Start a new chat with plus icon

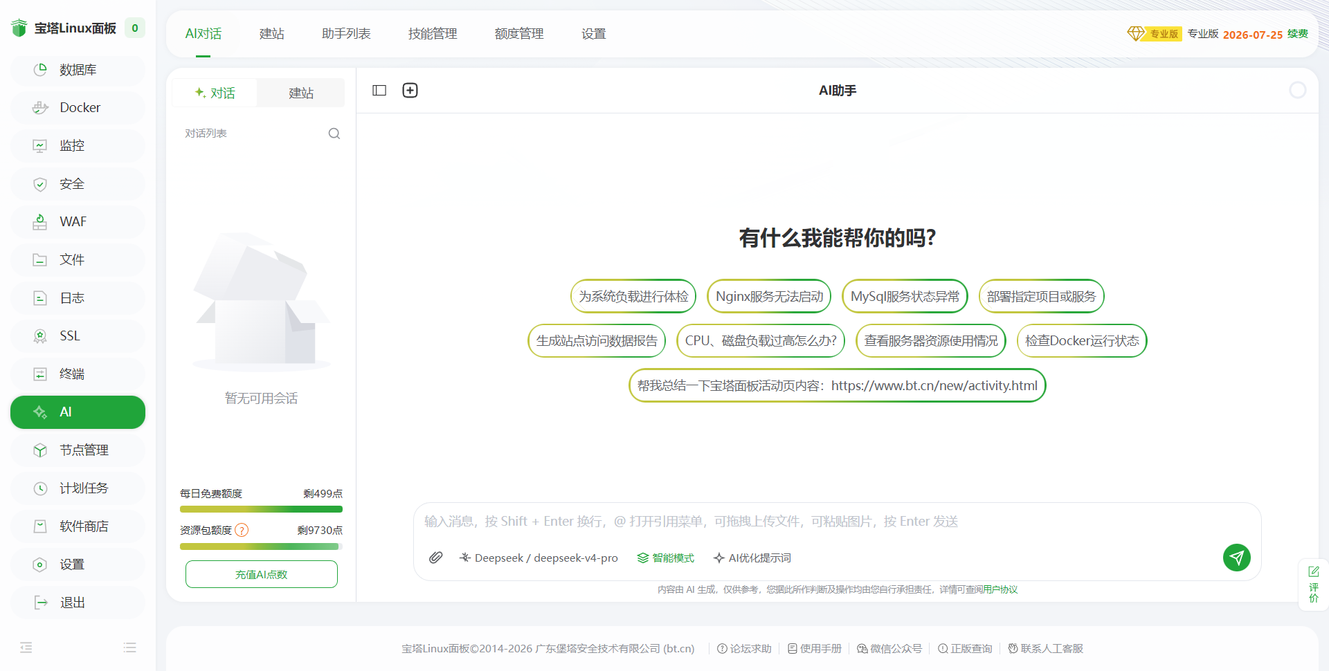pyautogui.click(x=410, y=91)
